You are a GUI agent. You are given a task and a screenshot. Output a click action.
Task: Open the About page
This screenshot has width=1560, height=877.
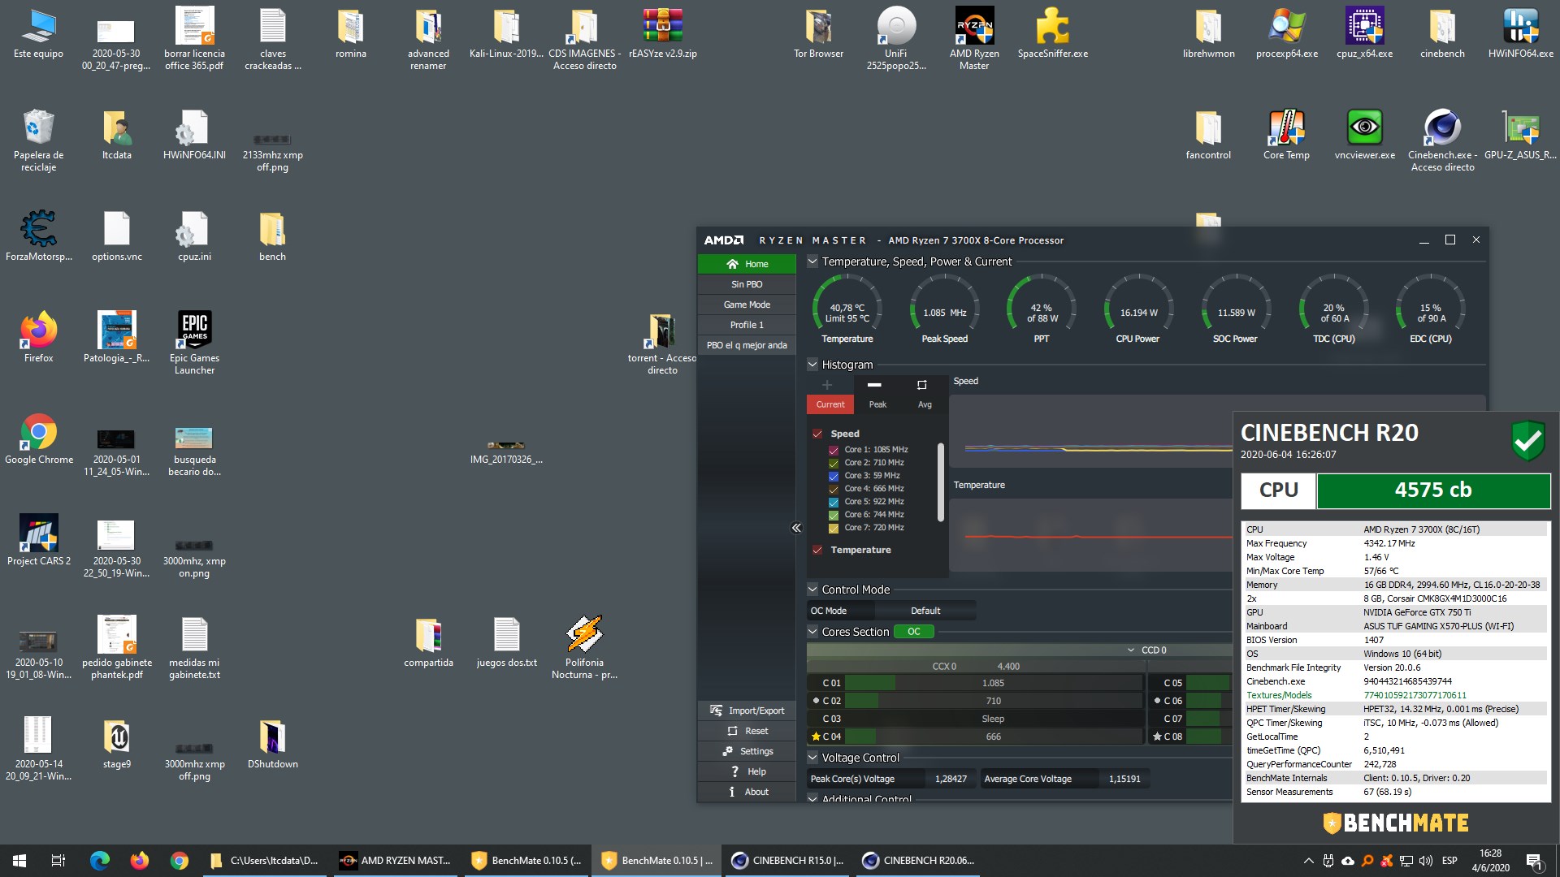tap(747, 792)
